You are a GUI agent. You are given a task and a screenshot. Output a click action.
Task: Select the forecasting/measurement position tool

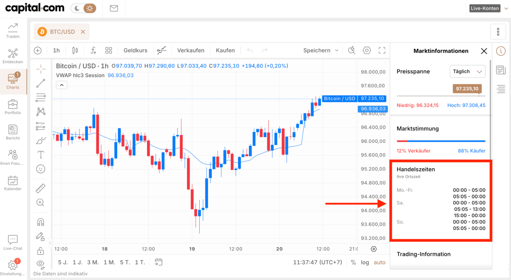[40, 126]
